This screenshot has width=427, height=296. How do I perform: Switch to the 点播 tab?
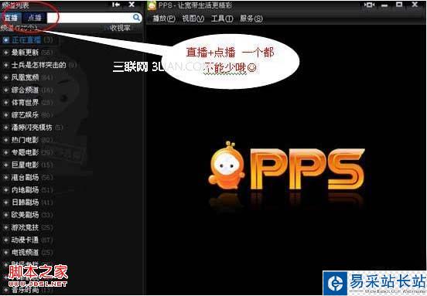pos(35,18)
